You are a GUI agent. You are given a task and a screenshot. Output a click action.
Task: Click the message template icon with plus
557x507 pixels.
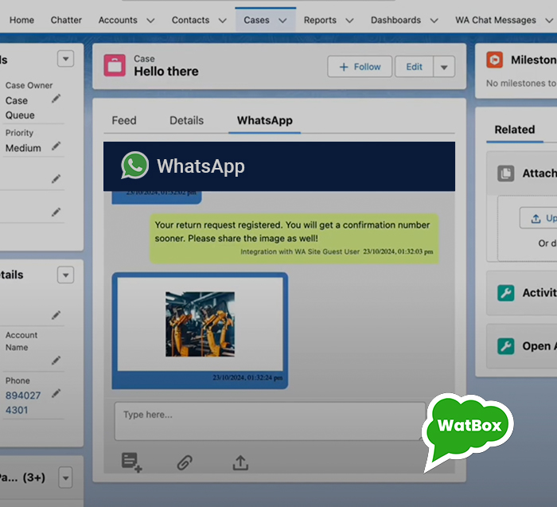tap(132, 462)
